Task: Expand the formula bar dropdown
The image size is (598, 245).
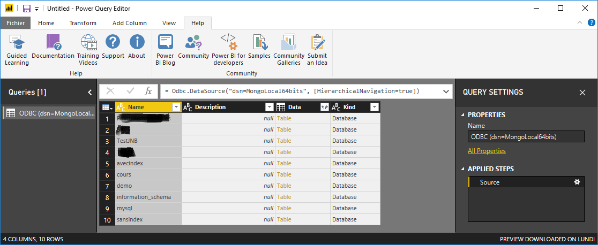Action: (x=445, y=91)
